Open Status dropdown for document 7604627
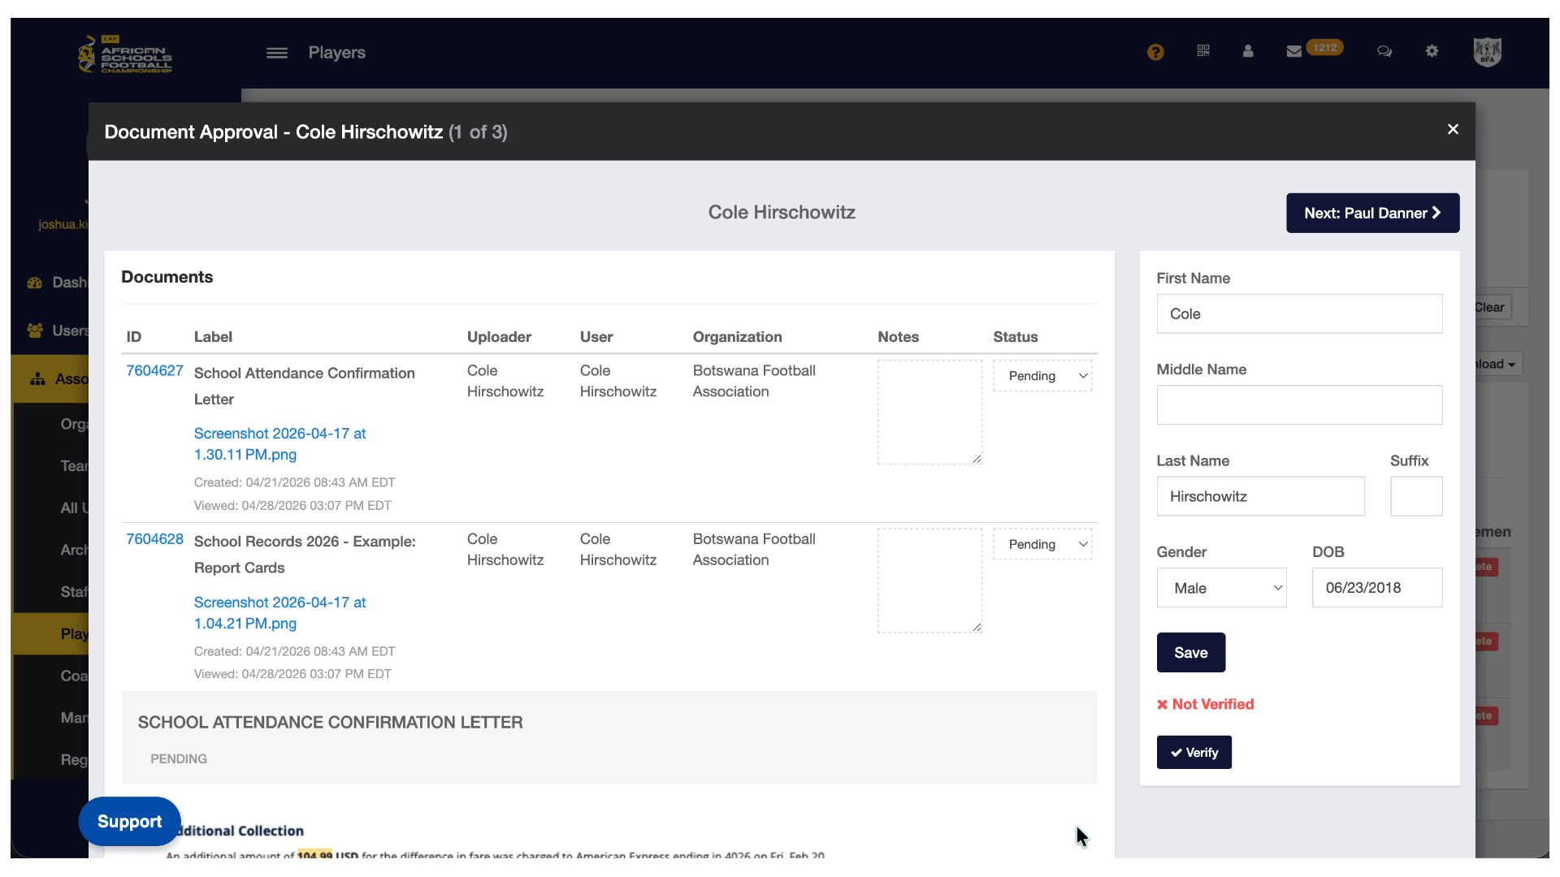Image resolution: width=1560 pixels, height=877 pixels. pyautogui.click(x=1042, y=376)
